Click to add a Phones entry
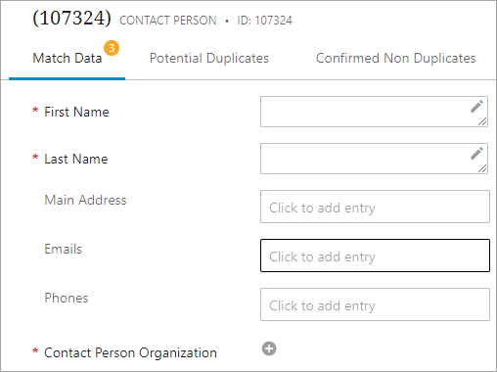The height and width of the screenshot is (372, 497). (375, 304)
